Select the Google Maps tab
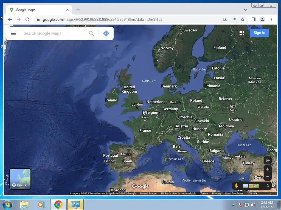The image size is (281, 210). [x=39, y=10]
